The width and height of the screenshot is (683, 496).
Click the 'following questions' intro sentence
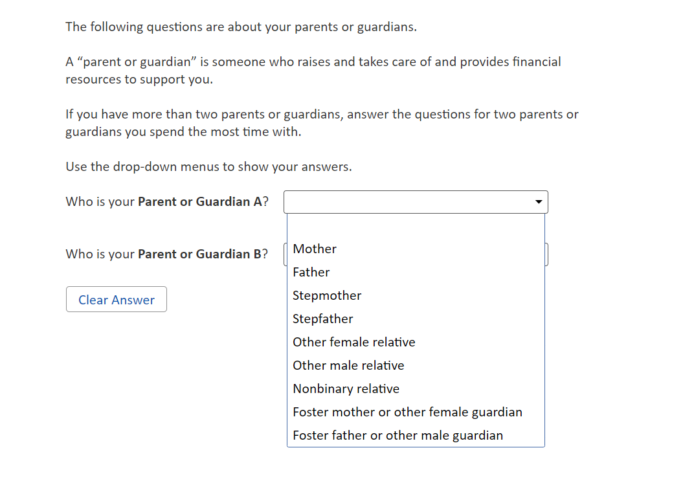click(241, 27)
